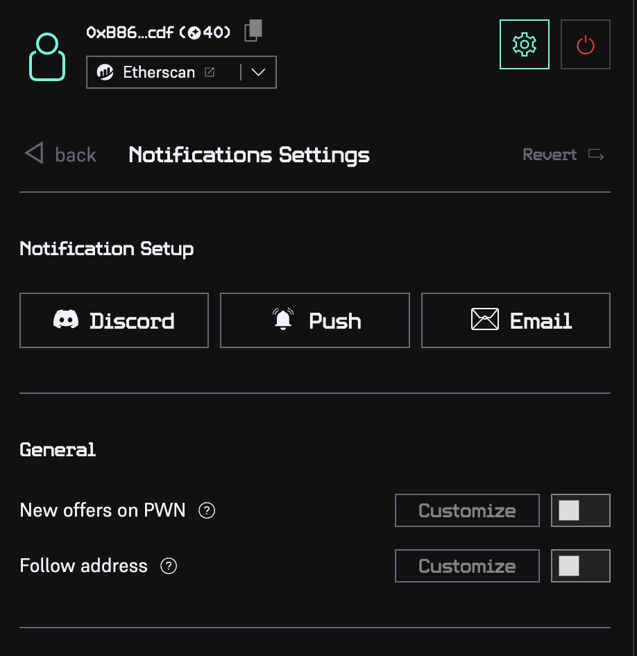Screen dimensions: 637x656
Task: Click the Revert link text
Action: [550, 155]
